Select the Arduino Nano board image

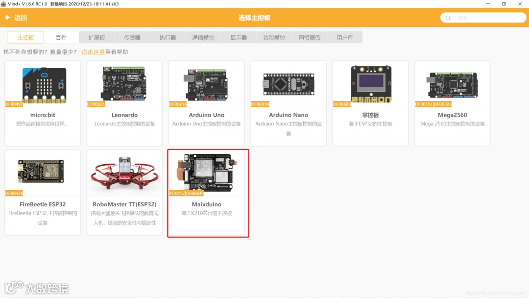click(x=289, y=84)
